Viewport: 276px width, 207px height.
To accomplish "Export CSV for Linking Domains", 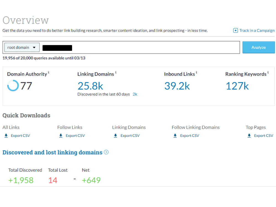I will [x=130, y=136].
